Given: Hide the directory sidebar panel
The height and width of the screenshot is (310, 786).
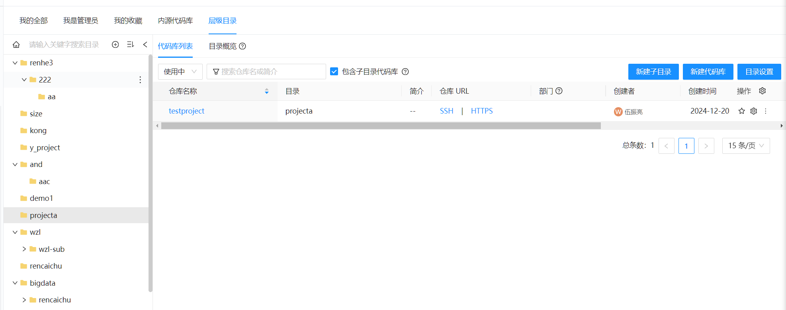Looking at the screenshot, I should click(x=145, y=45).
